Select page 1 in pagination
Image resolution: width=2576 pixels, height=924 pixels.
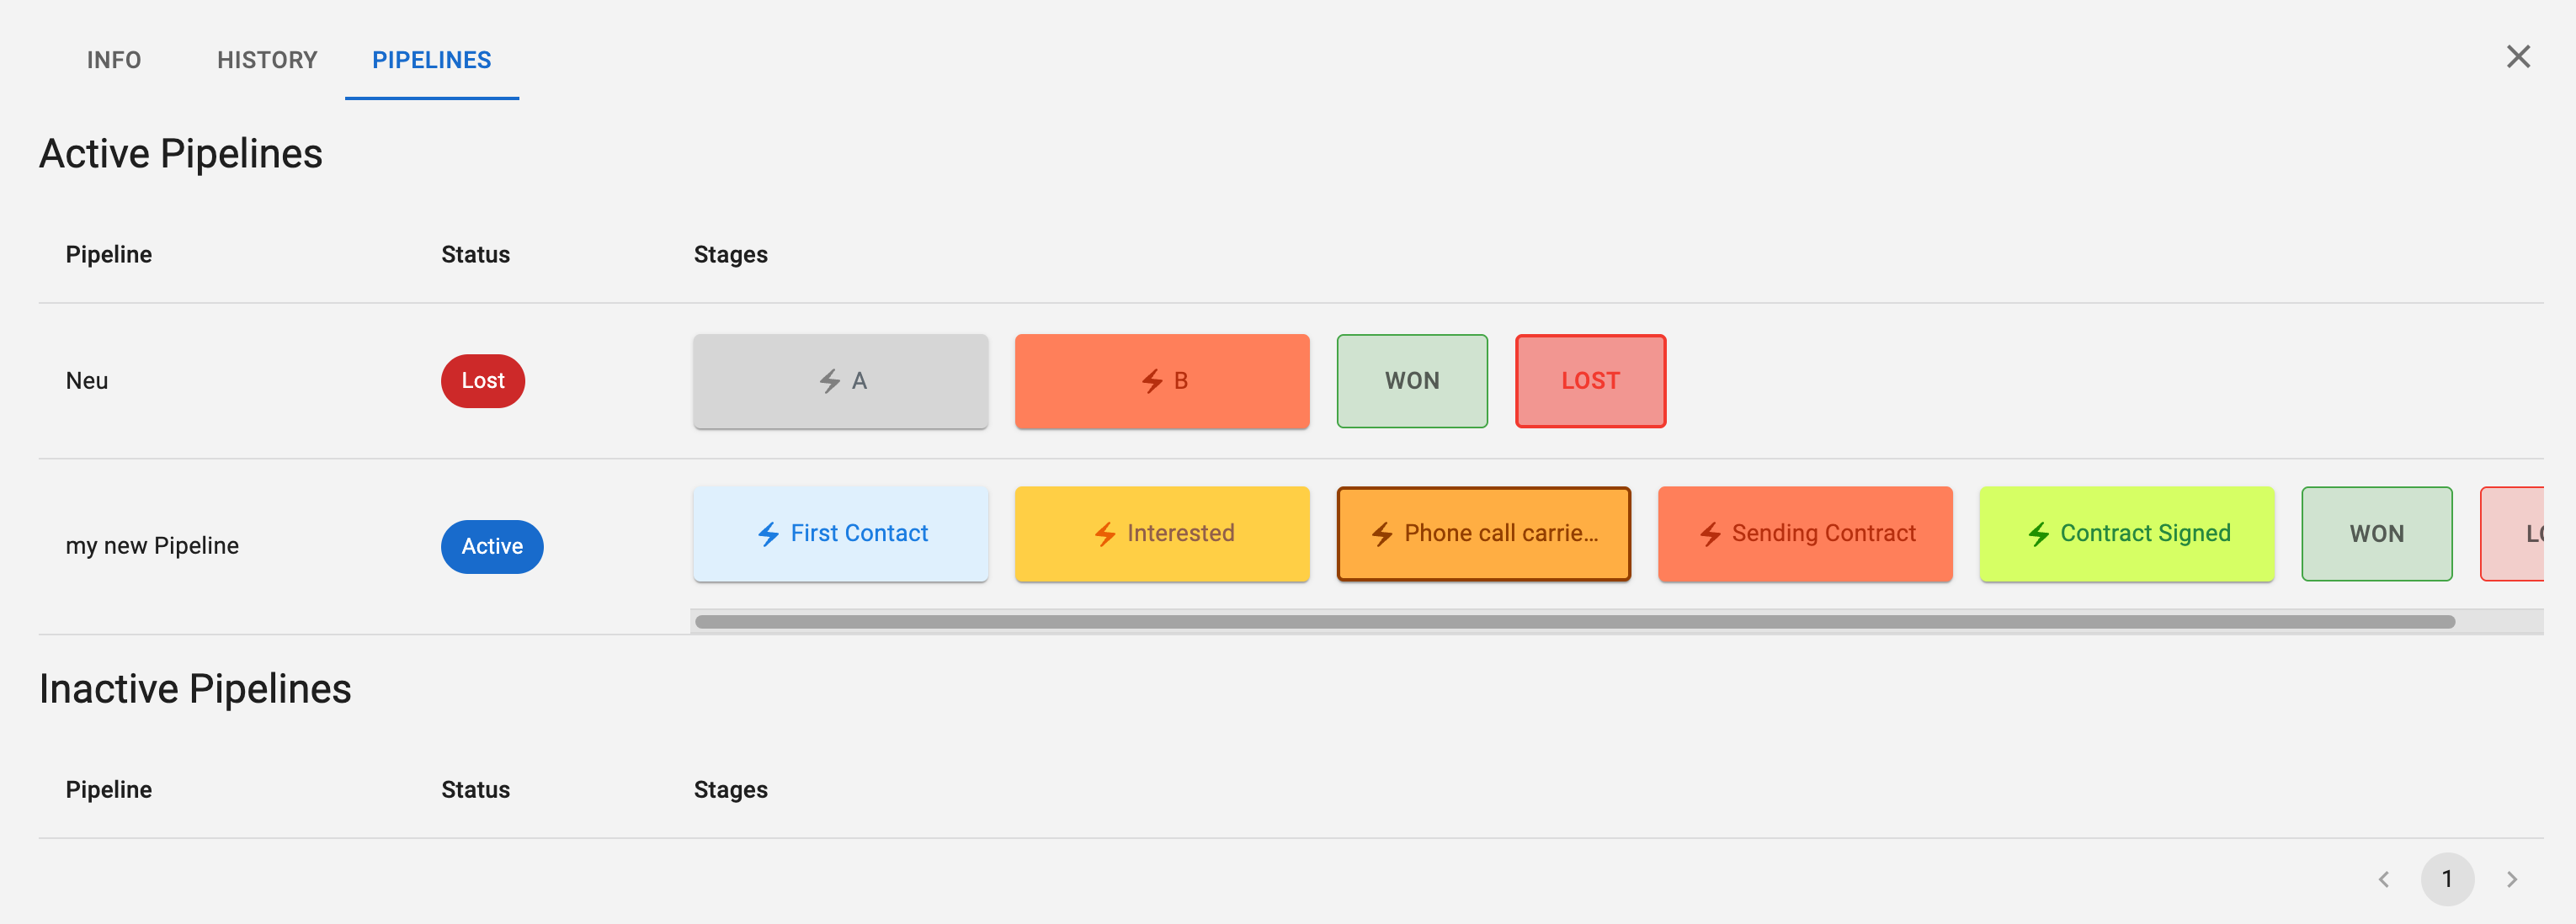2446,879
